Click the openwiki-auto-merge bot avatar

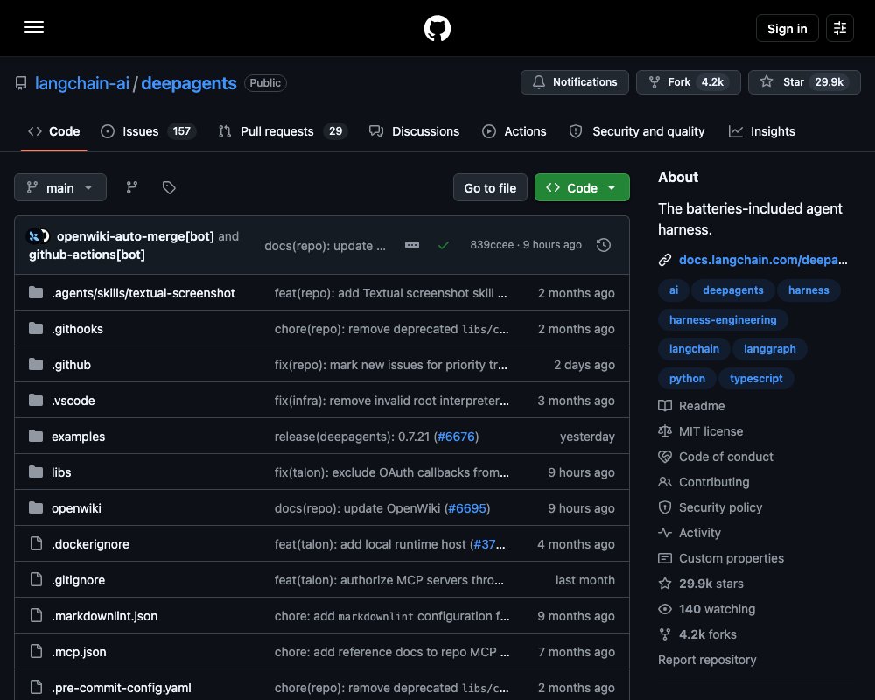[x=34, y=236]
